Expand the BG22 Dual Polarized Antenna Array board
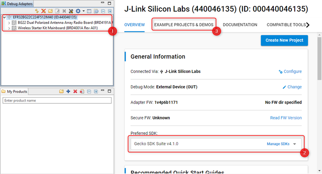Screen dimensions: 322x174 coord(9,23)
